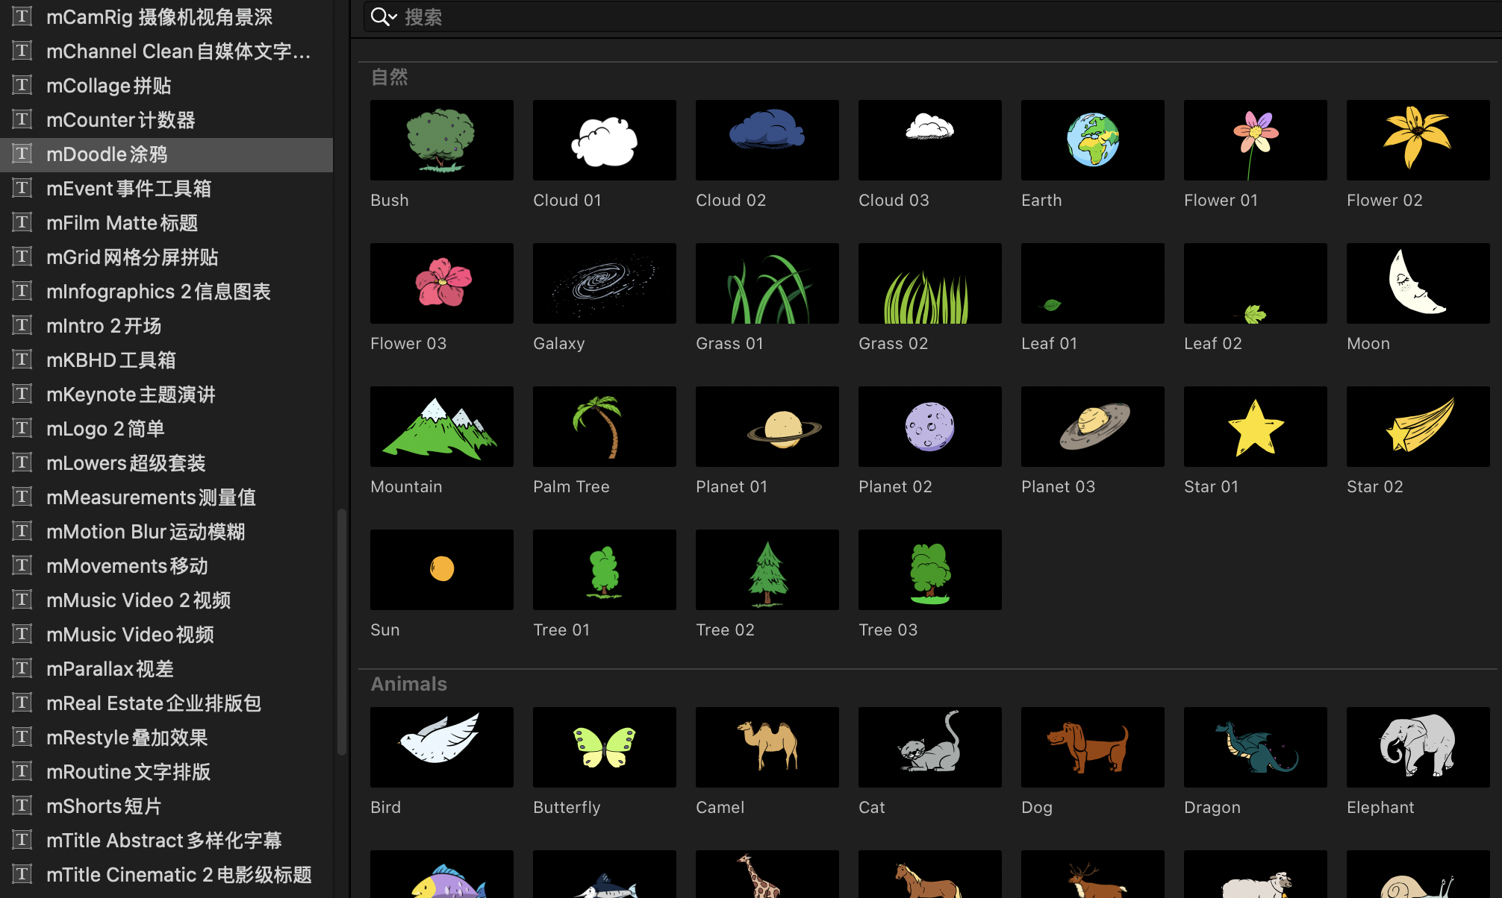Click in the 搜索 search field
Viewport: 1502px width, 898px height.
coord(933,16)
